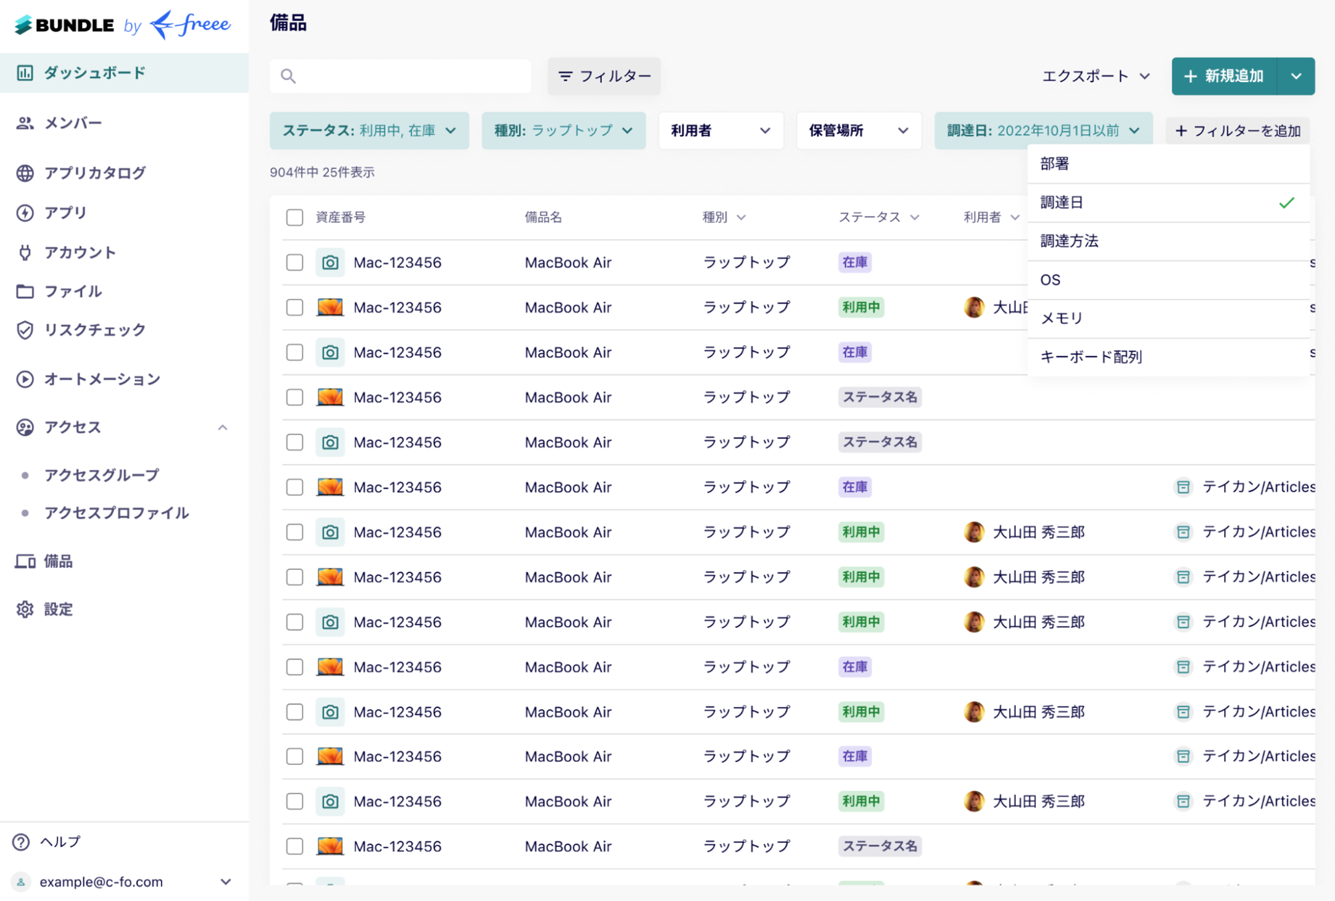
Task: Open App Catalog via globe icon
Action: coord(25,173)
